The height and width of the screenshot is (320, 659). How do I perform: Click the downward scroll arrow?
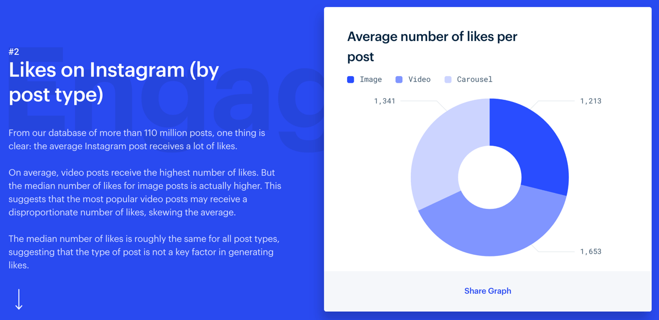20,300
